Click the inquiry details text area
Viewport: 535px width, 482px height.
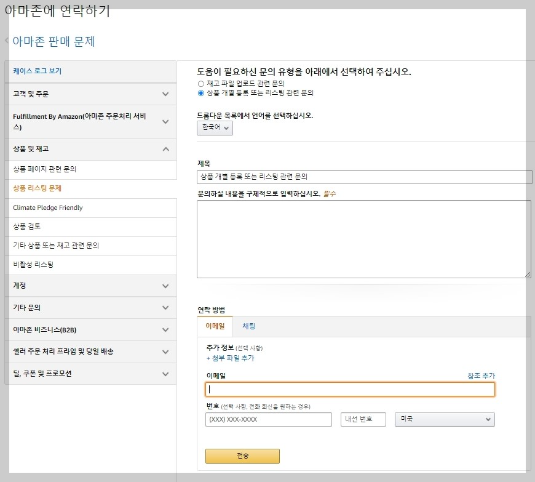(x=363, y=239)
